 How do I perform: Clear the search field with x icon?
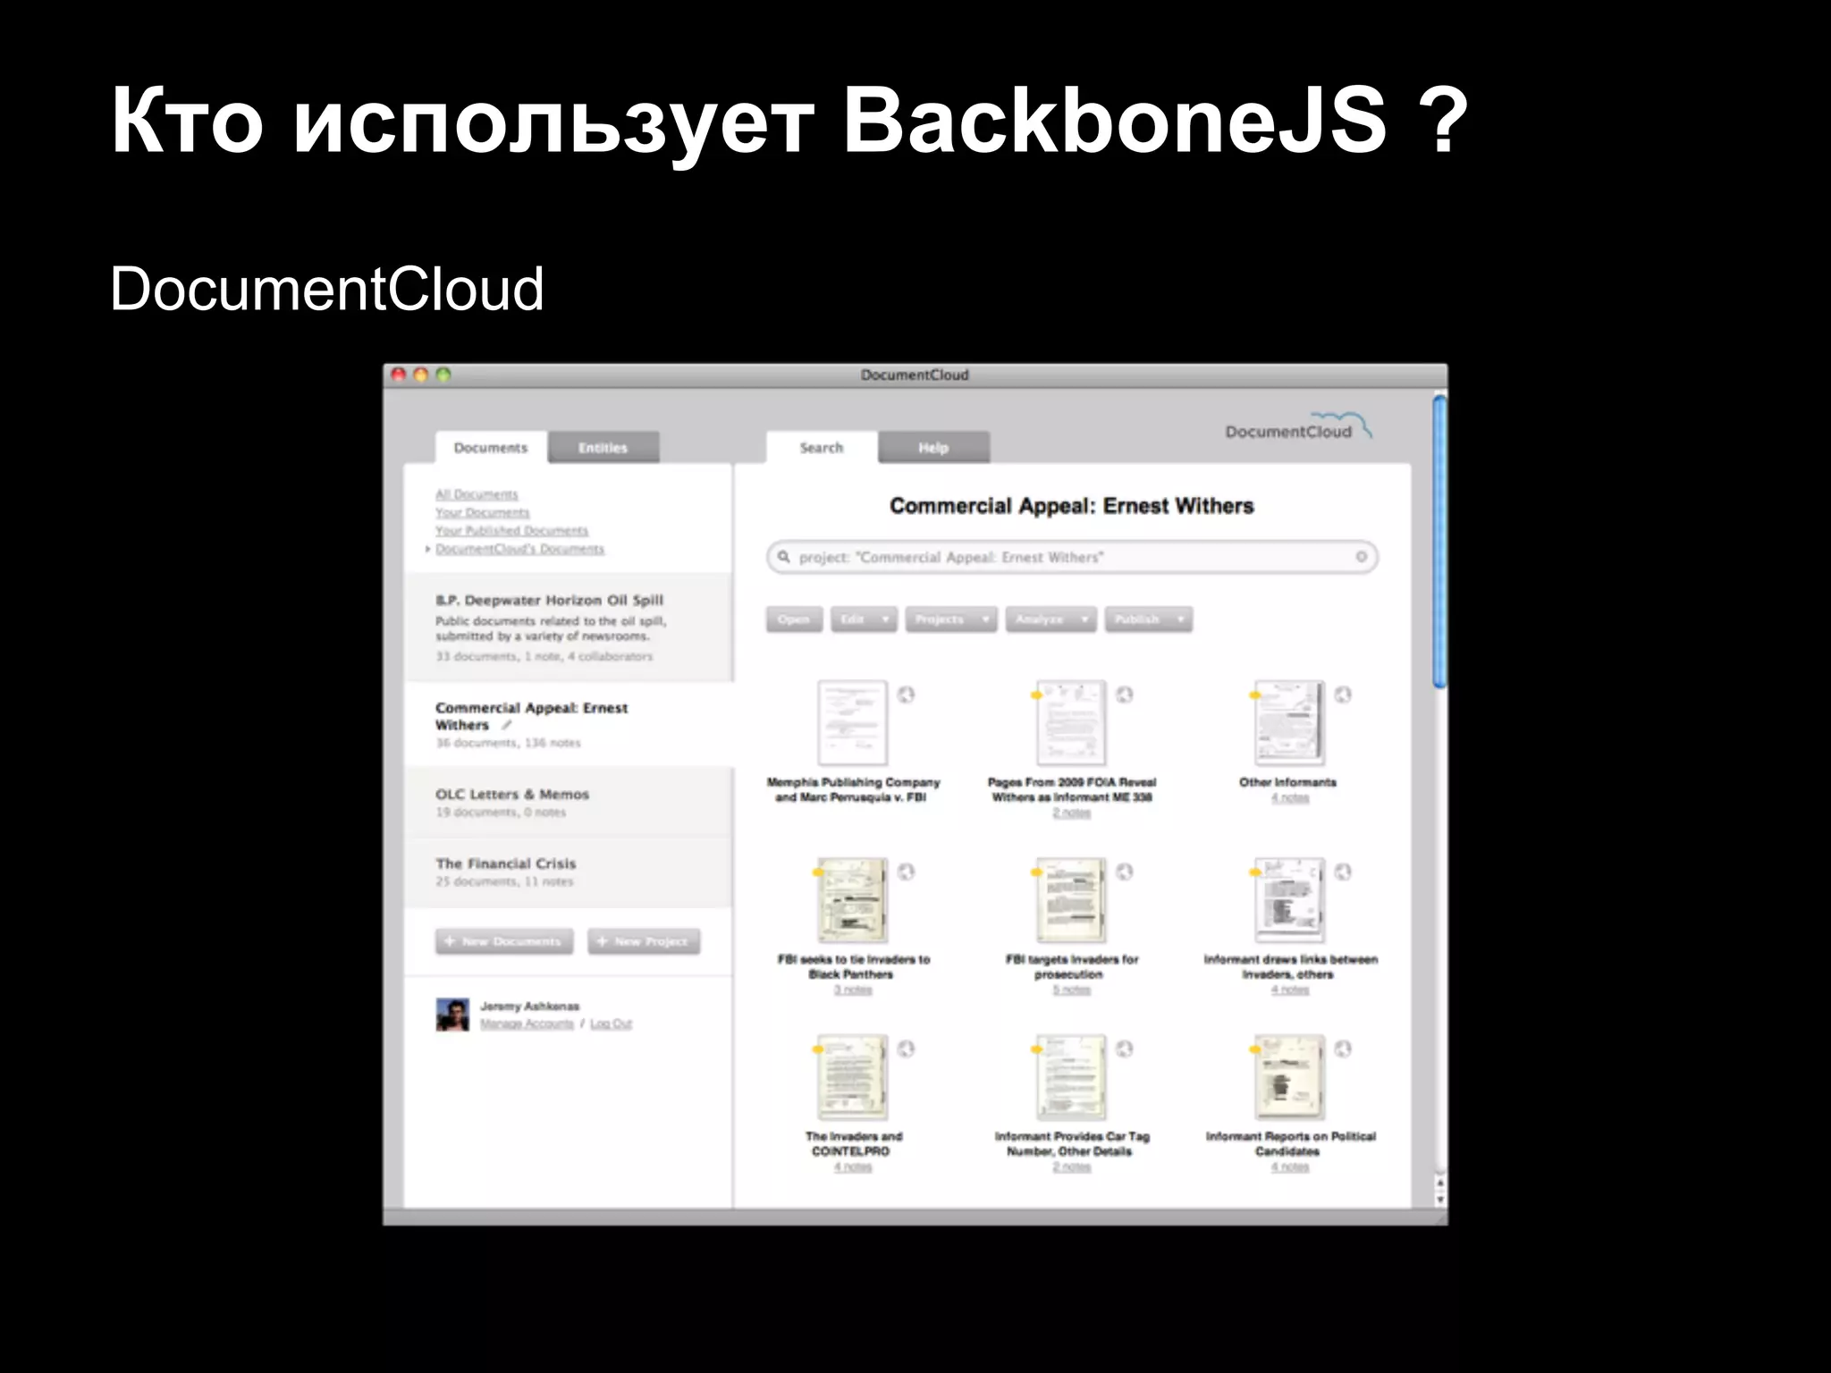click(x=1361, y=557)
